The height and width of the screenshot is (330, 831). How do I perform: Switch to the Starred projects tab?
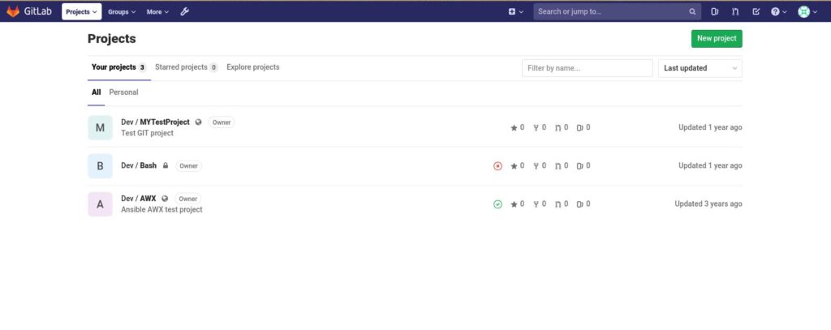pyautogui.click(x=186, y=67)
